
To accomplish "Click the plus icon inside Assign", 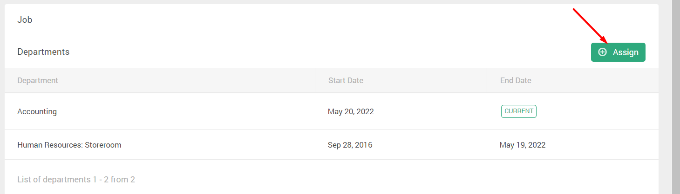I will pyautogui.click(x=602, y=52).
